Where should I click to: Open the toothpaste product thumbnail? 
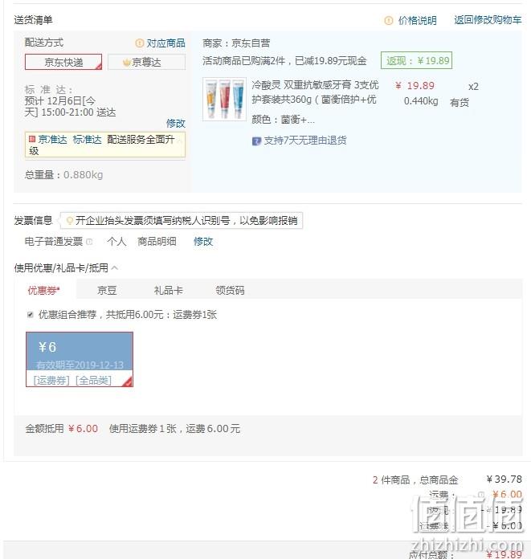[x=224, y=99]
